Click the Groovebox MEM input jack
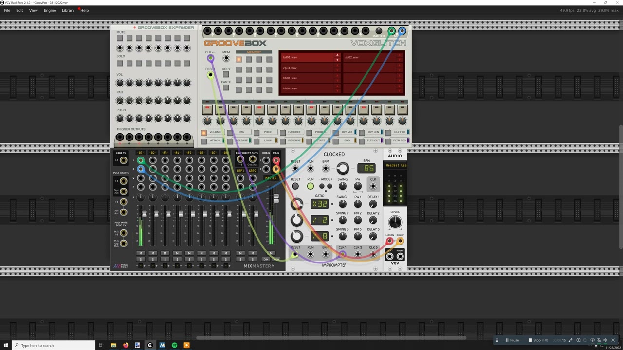This screenshot has height=350, width=623. click(226, 59)
